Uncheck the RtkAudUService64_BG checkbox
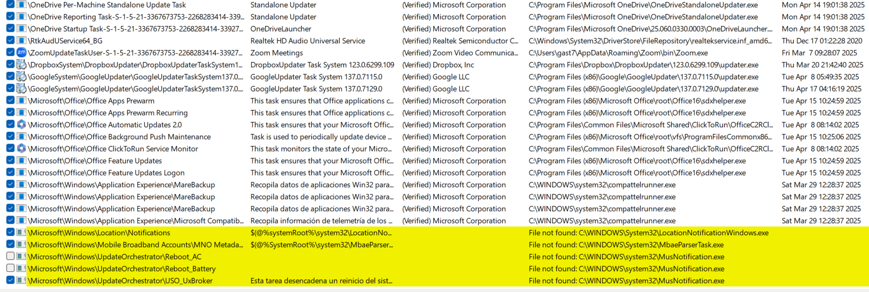This screenshot has width=869, height=292. (x=10, y=40)
